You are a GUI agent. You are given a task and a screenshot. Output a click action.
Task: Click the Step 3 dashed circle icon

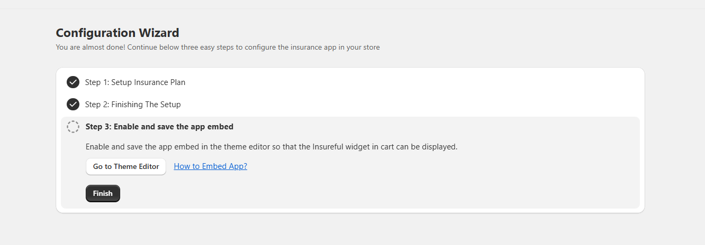pos(73,127)
